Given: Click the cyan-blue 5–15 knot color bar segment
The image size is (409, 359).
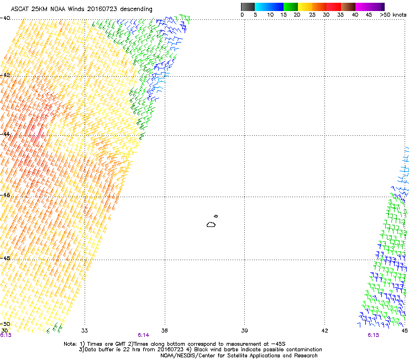Looking at the screenshot, I should tap(269, 7).
